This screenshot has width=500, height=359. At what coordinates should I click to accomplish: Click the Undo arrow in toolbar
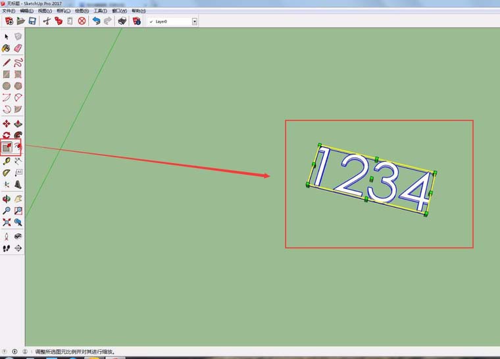pyautogui.click(x=97, y=21)
